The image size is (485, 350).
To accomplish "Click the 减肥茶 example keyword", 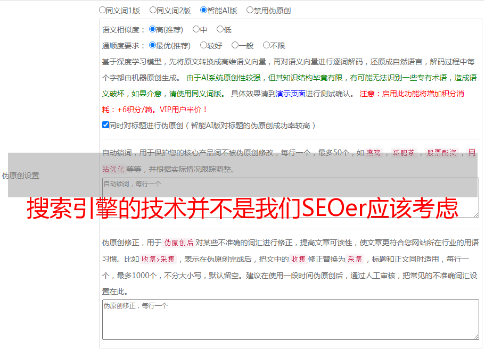I will (x=404, y=153).
